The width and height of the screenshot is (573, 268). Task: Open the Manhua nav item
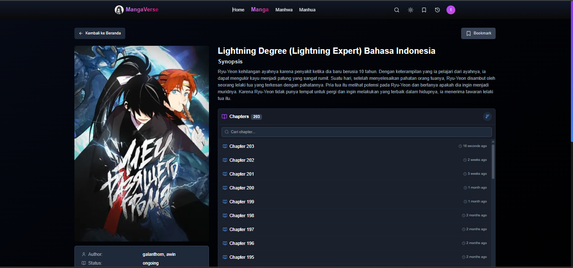[307, 10]
